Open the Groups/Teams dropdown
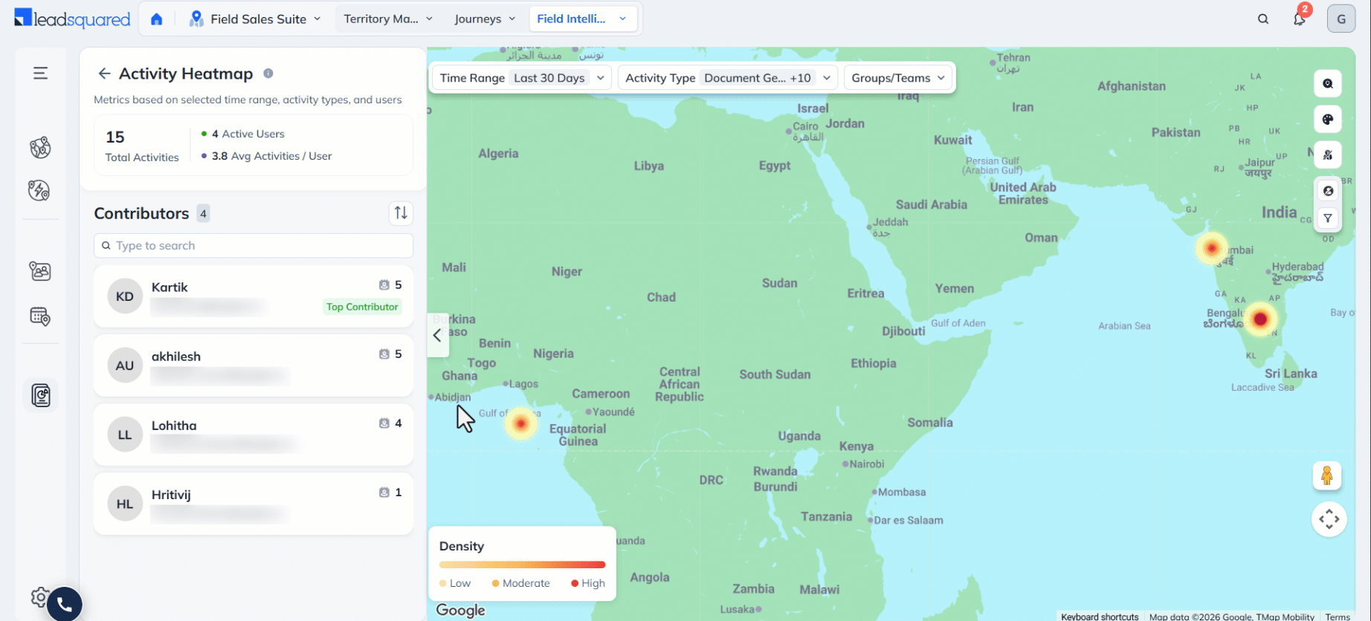This screenshot has height=621, width=1371. coord(898,78)
